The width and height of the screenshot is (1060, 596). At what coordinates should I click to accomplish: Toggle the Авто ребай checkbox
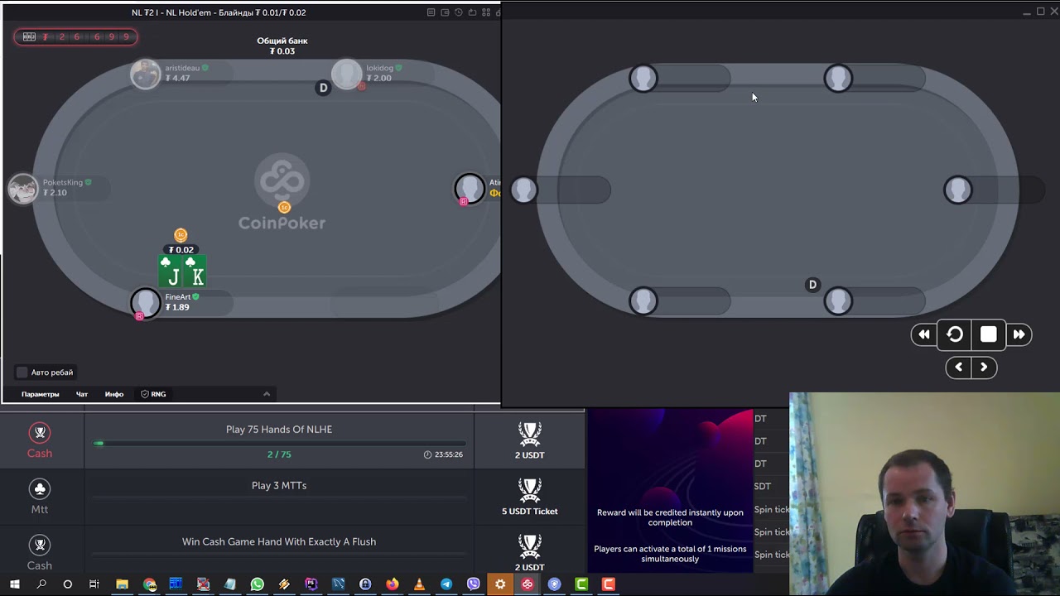click(22, 372)
